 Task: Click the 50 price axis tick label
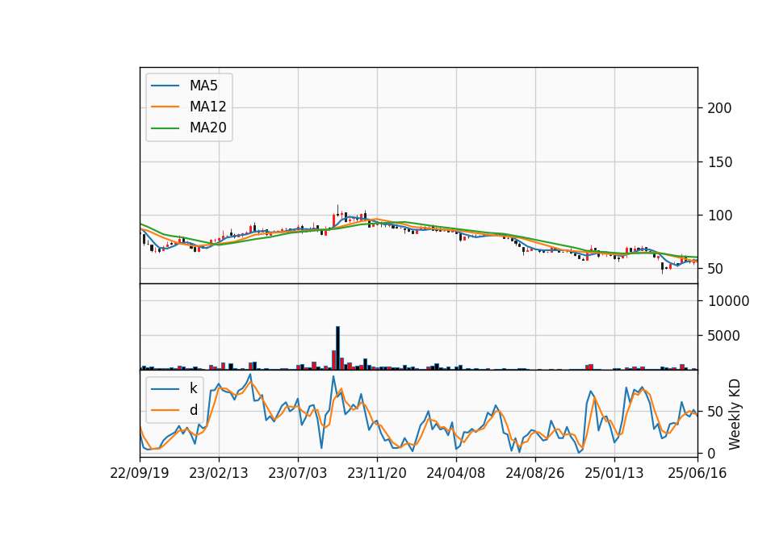click(716, 269)
